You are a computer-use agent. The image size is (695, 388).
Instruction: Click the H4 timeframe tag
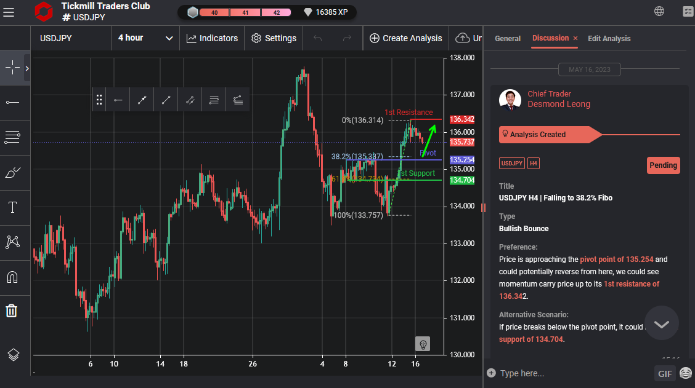(x=533, y=163)
